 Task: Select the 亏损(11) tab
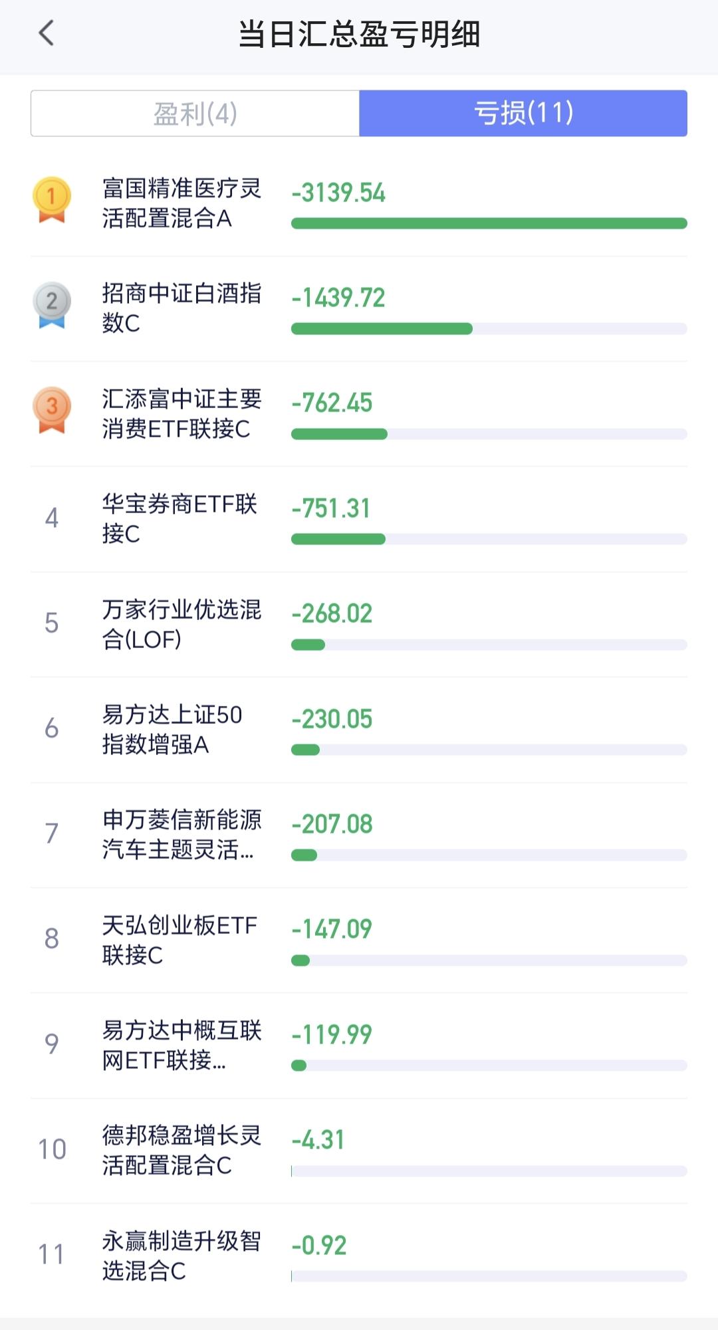(523, 114)
